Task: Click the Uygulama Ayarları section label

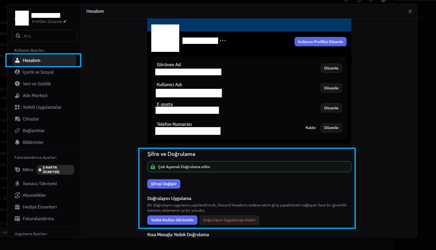Action: tap(31, 234)
